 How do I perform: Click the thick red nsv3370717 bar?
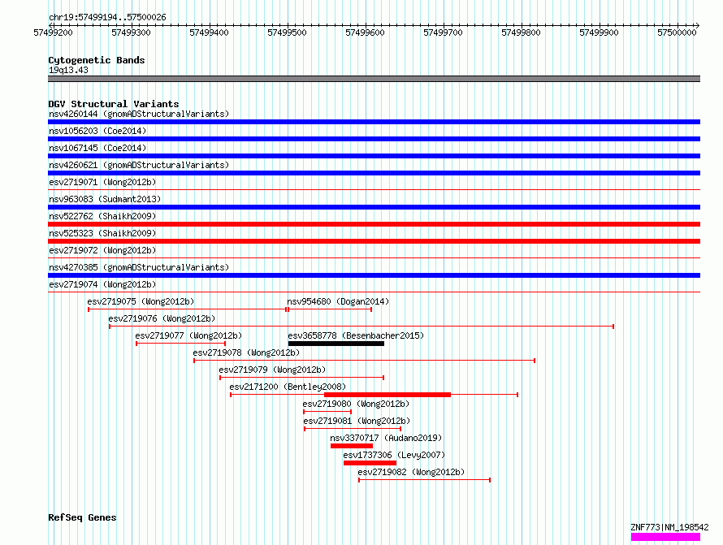pyautogui.click(x=352, y=446)
